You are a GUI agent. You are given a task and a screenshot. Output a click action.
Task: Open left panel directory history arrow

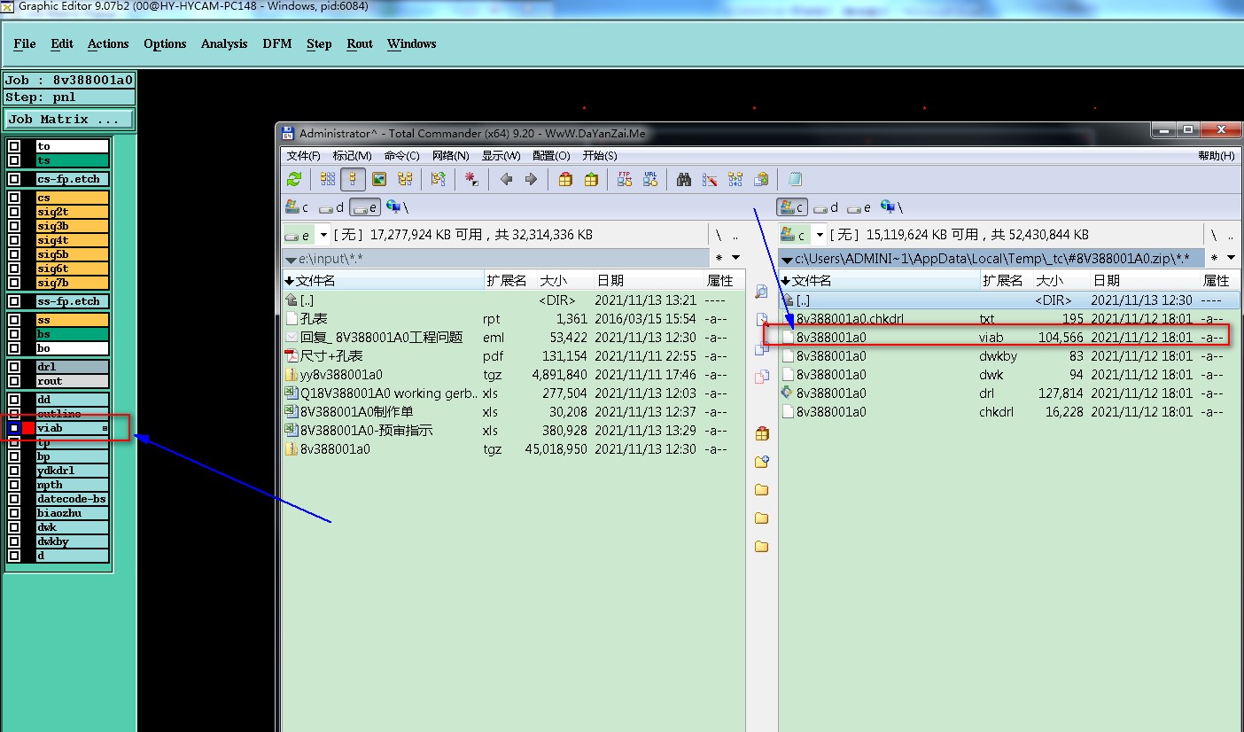736,258
